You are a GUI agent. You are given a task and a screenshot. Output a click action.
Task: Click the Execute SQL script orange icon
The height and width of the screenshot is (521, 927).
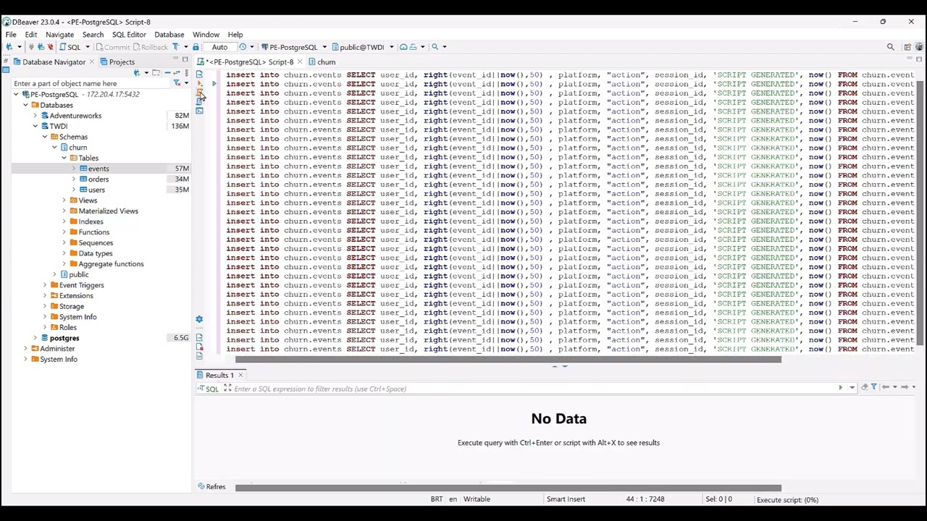(x=199, y=93)
